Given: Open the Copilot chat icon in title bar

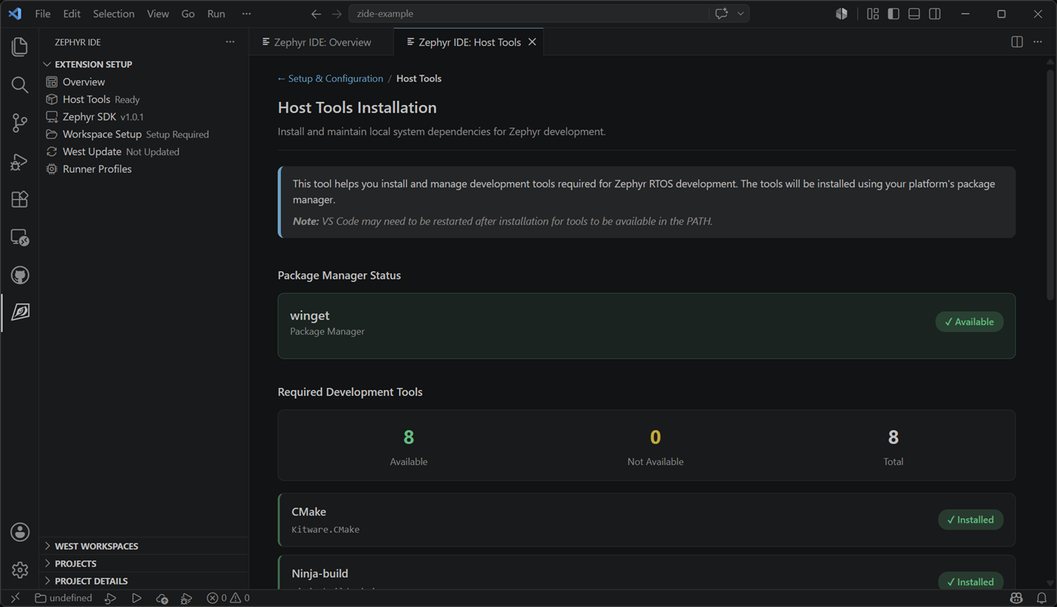Looking at the screenshot, I should [x=721, y=14].
